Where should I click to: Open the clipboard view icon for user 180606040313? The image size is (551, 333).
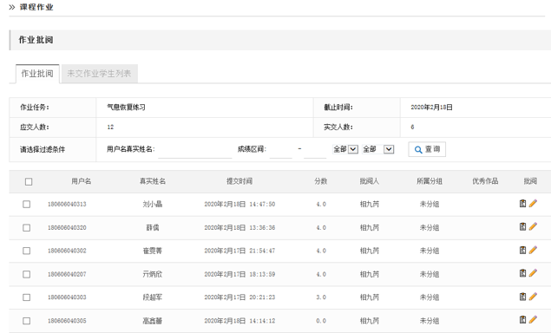(522, 204)
